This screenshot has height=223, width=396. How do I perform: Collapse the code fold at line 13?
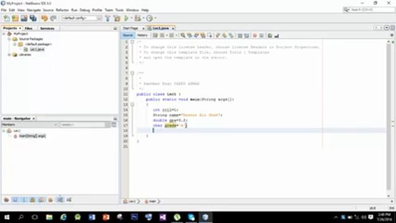click(132, 105)
